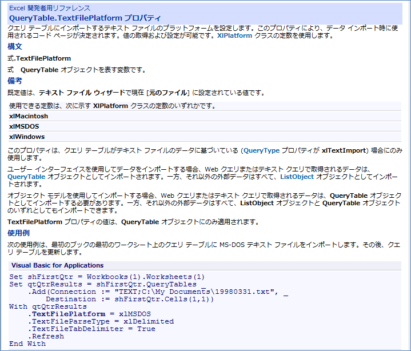411x351 pixels.
Task: Select the xlMSDOS constant row
Action: tap(205, 126)
